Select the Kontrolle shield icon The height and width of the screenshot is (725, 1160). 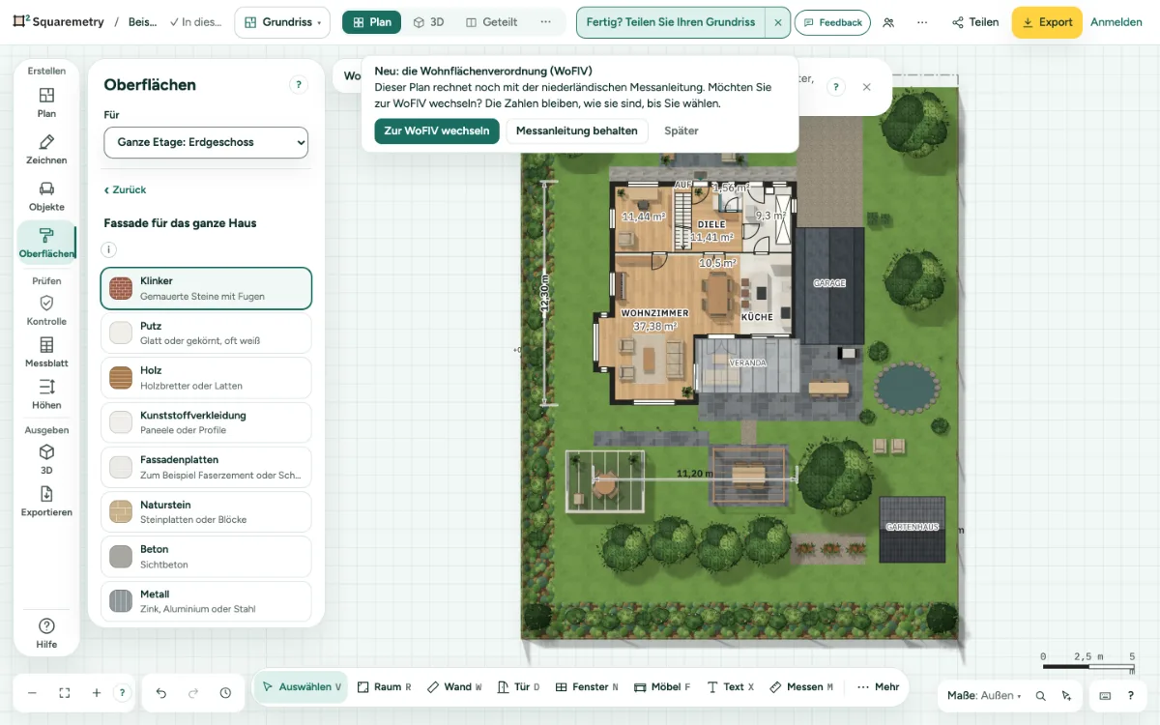click(46, 303)
